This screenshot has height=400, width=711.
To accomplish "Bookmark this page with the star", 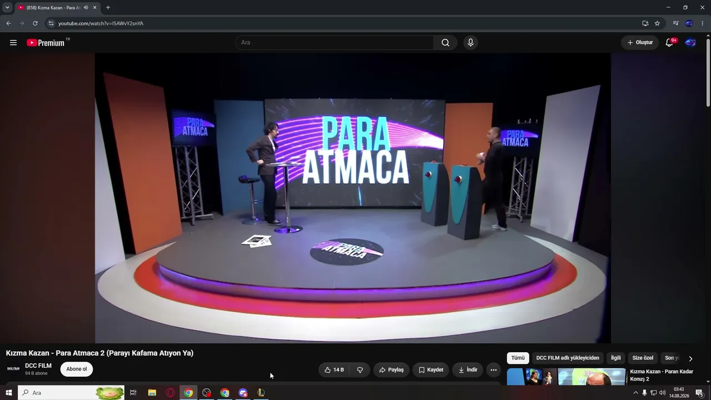I will point(657,23).
